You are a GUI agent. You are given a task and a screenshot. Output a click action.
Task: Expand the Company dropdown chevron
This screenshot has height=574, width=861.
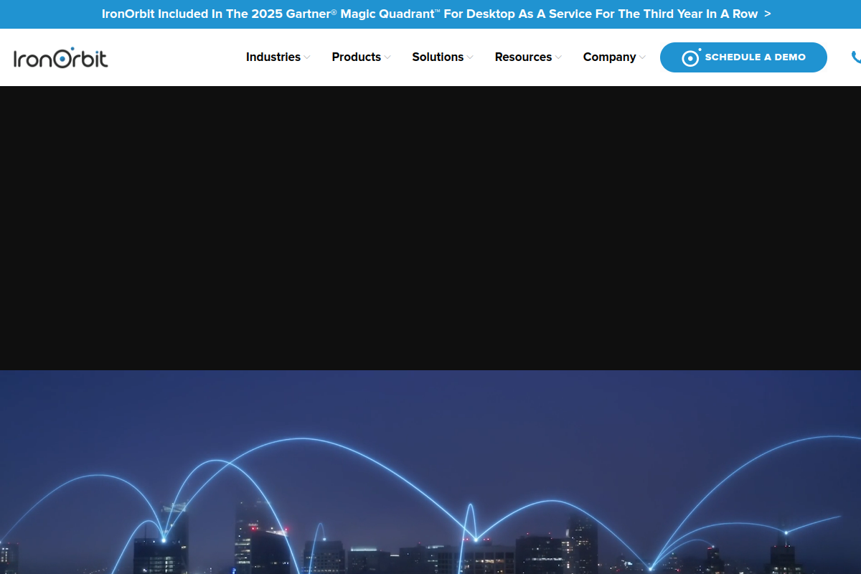[x=642, y=57]
